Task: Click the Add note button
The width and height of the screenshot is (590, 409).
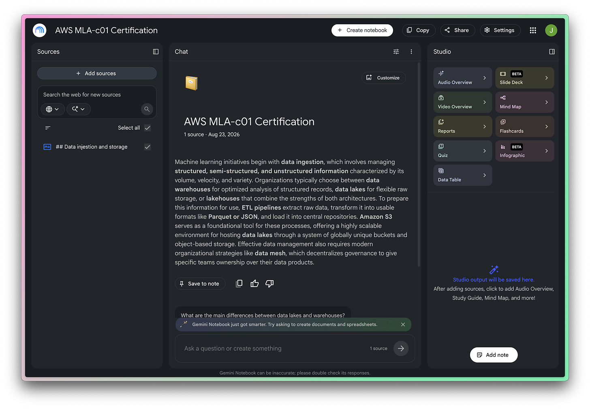Action: pos(494,355)
